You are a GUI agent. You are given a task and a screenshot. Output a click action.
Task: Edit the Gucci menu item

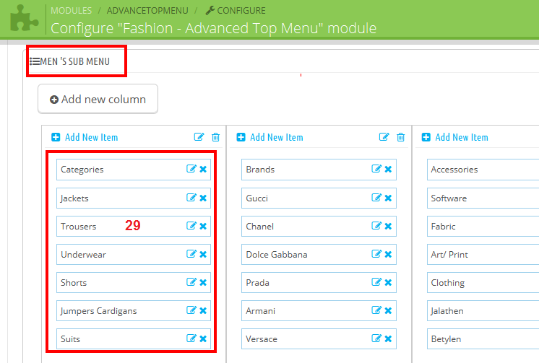click(376, 198)
